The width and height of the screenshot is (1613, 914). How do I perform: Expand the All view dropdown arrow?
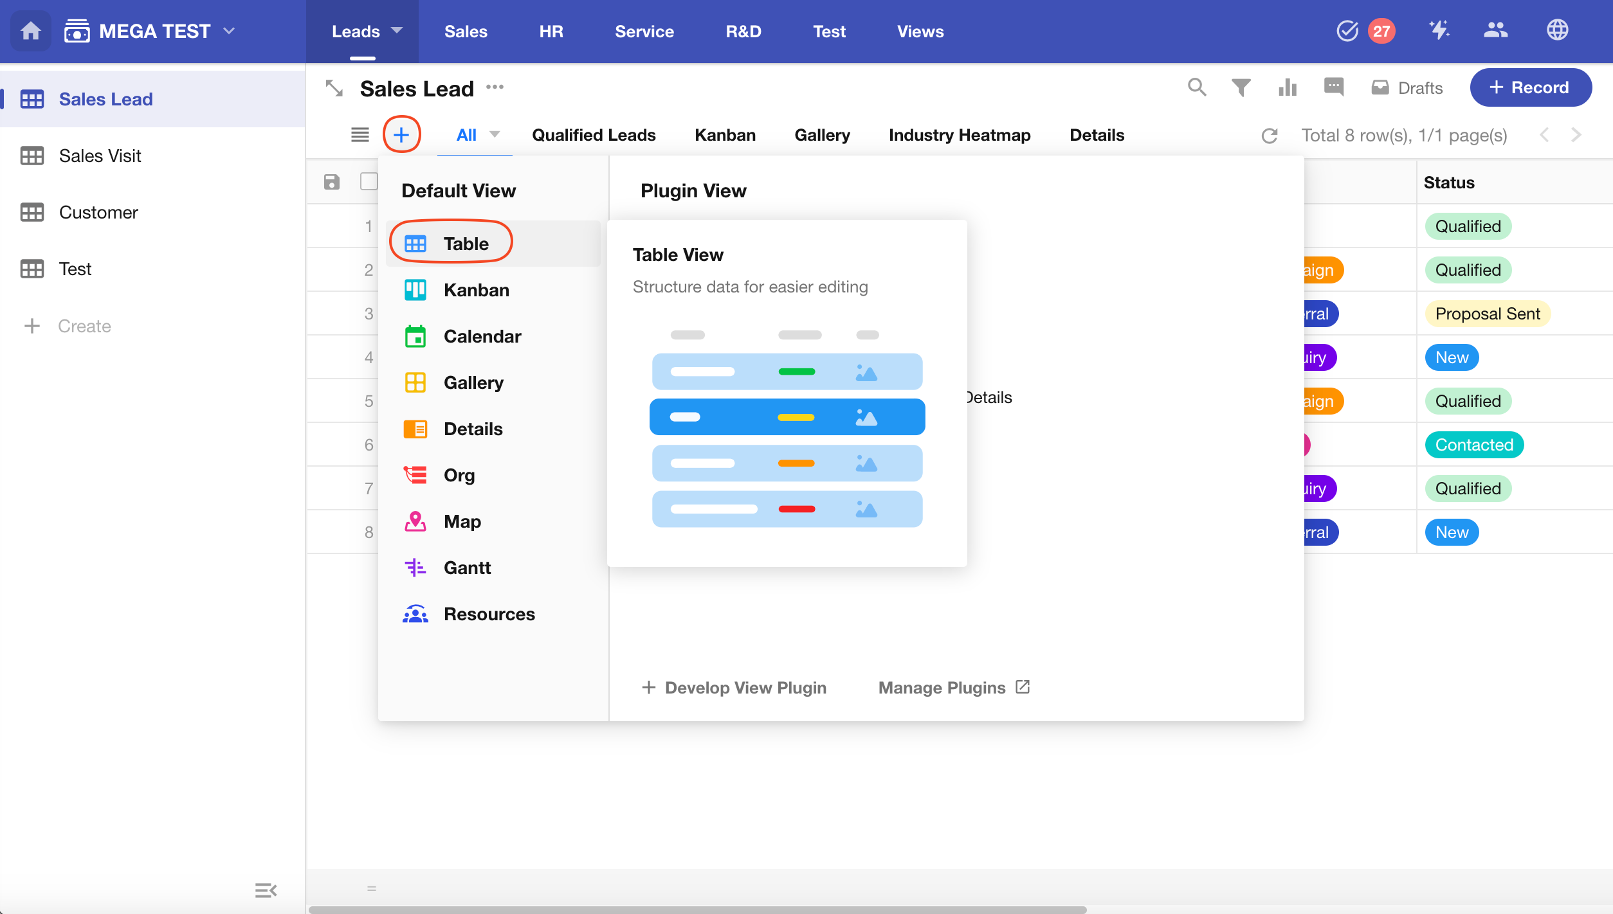(x=495, y=134)
